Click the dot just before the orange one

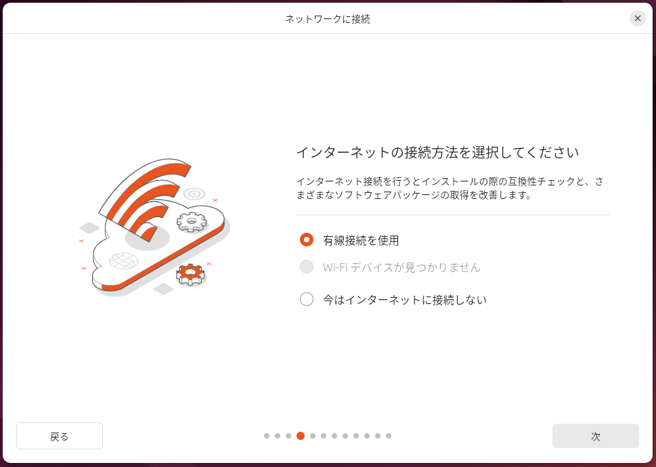tap(288, 436)
